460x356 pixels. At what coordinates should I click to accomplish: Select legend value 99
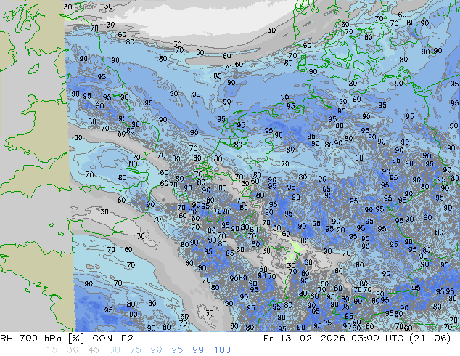[x=198, y=350]
